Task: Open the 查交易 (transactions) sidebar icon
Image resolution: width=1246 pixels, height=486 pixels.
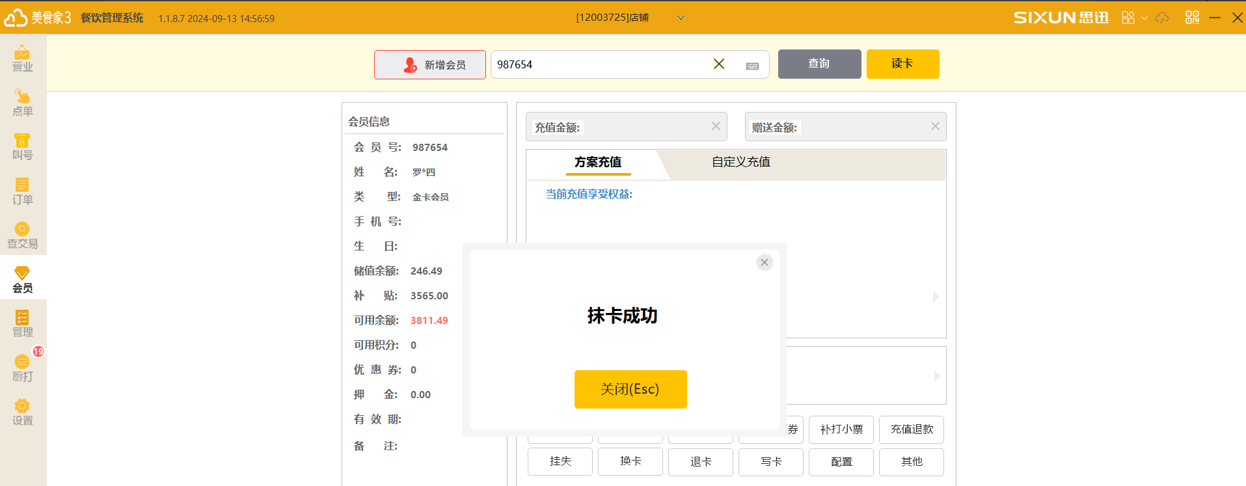Action: tap(23, 236)
